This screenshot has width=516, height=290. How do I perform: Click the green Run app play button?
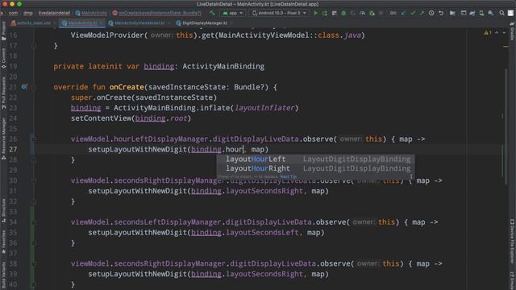click(x=315, y=13)
